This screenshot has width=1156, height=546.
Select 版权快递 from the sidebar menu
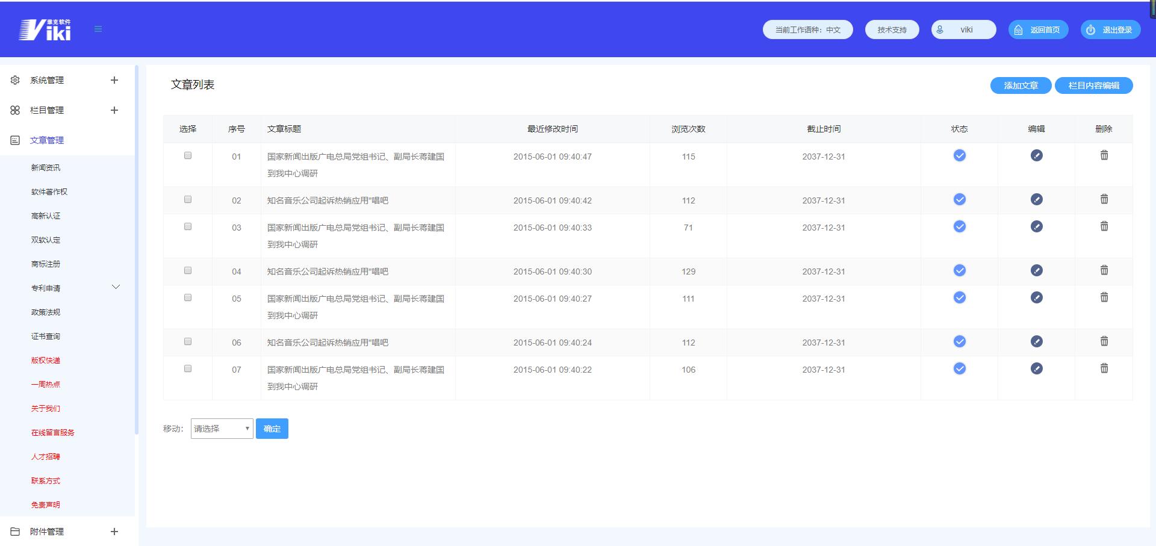point(46,361)
